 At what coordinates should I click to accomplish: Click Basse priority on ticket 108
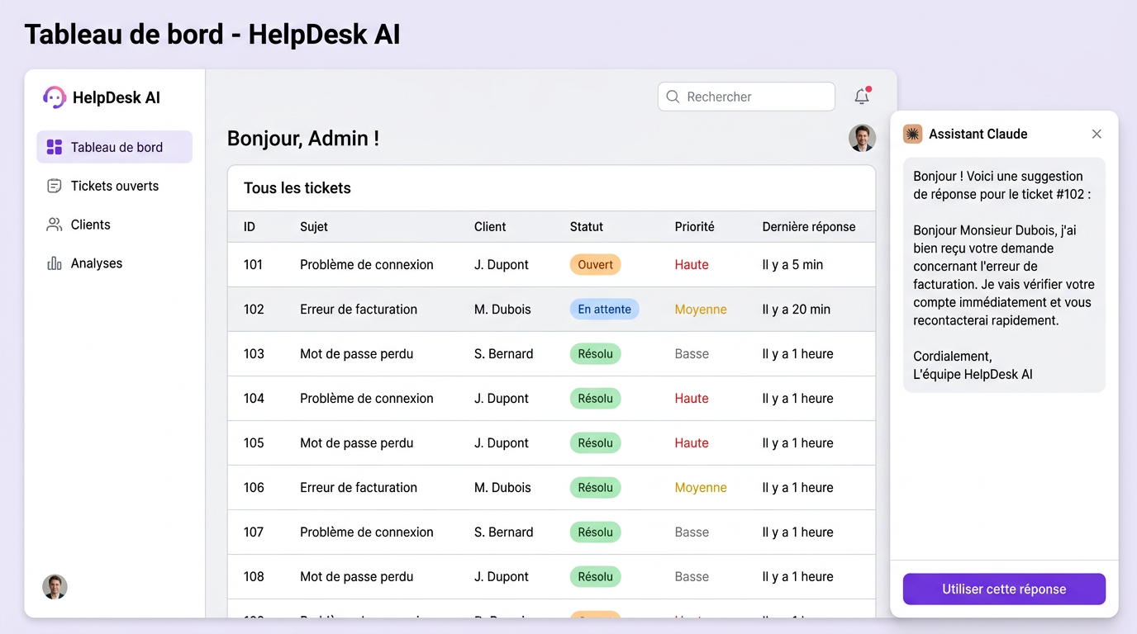point(692,577)
